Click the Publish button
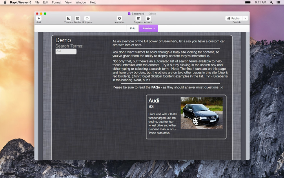Screen dimensions: 284x178 pyautogui.click(x=234, y=18)
